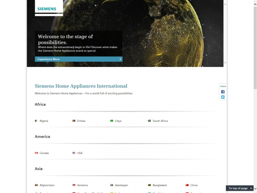Click the Azerbaijan flag icon
The height and width of the screenshot is (193, 257).
coord(112,185)
